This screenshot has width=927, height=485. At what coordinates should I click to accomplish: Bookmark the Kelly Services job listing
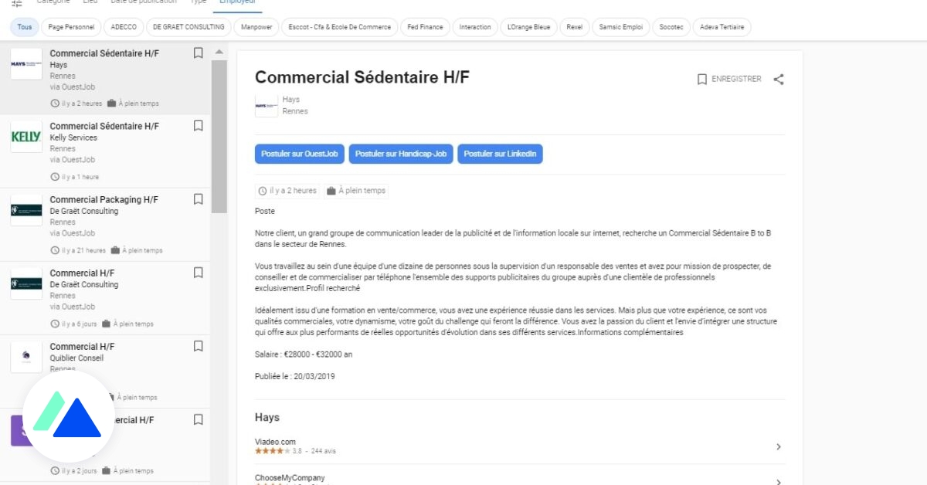pos(198,126)
